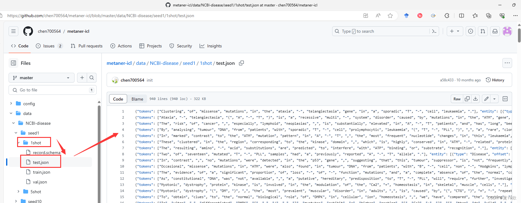Open commit a58c433

[x=447, y=80]
